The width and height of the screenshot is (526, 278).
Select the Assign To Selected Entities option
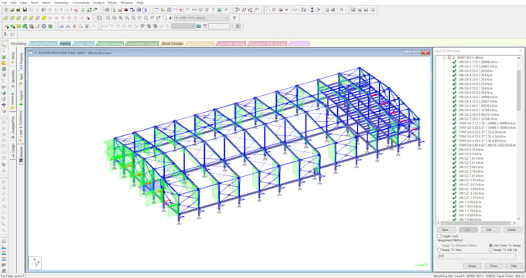pyautogui.click(x=439, y=246)
